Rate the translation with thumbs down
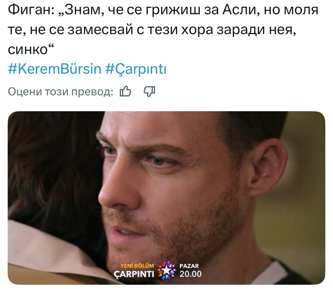This screenshot has width=333, height=289. point(149,92)
